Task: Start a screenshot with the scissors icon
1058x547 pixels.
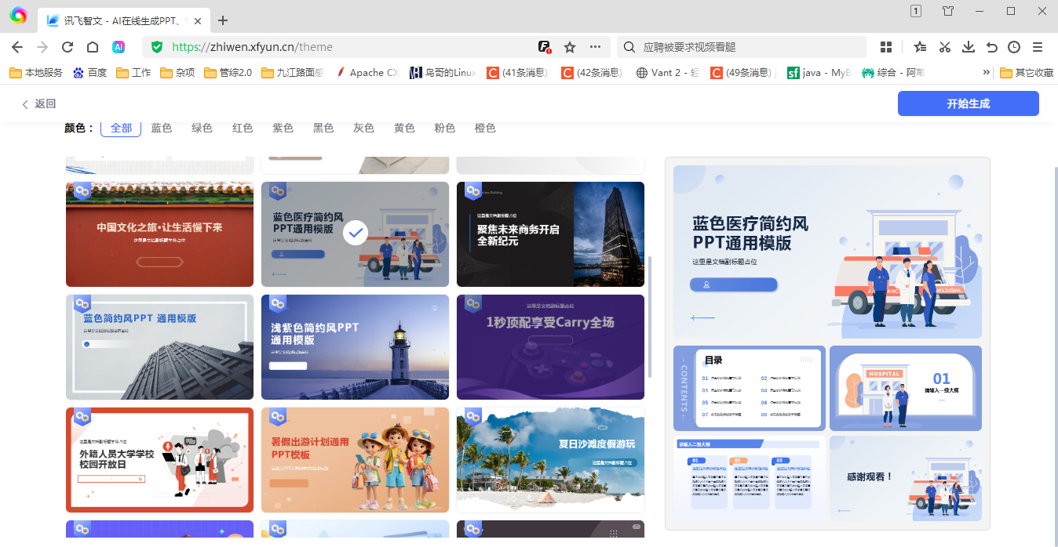Action: click(x=945, y=47)
